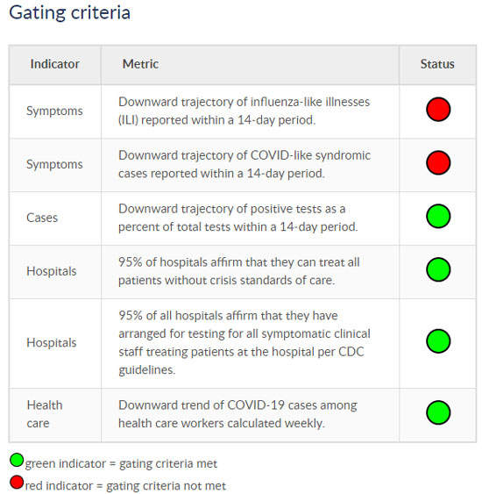482x494 pixels.
Task: Click the metric text about positive tests percent
Action: pyautogui.click(x=238, y=218)
